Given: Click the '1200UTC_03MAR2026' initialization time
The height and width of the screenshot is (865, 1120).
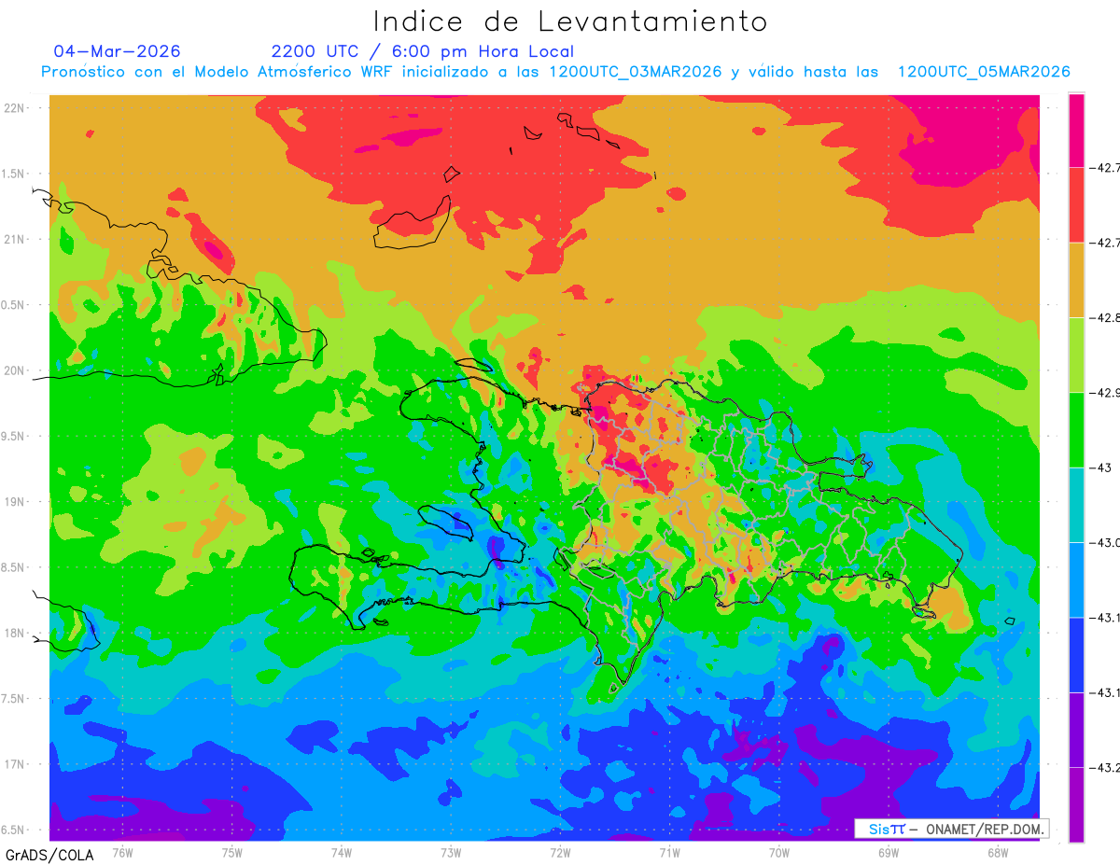Looking at the screenshot, I should (635, 72).
